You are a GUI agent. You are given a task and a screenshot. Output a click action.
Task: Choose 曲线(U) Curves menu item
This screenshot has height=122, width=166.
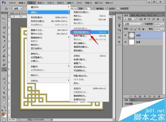coord(89,20)
